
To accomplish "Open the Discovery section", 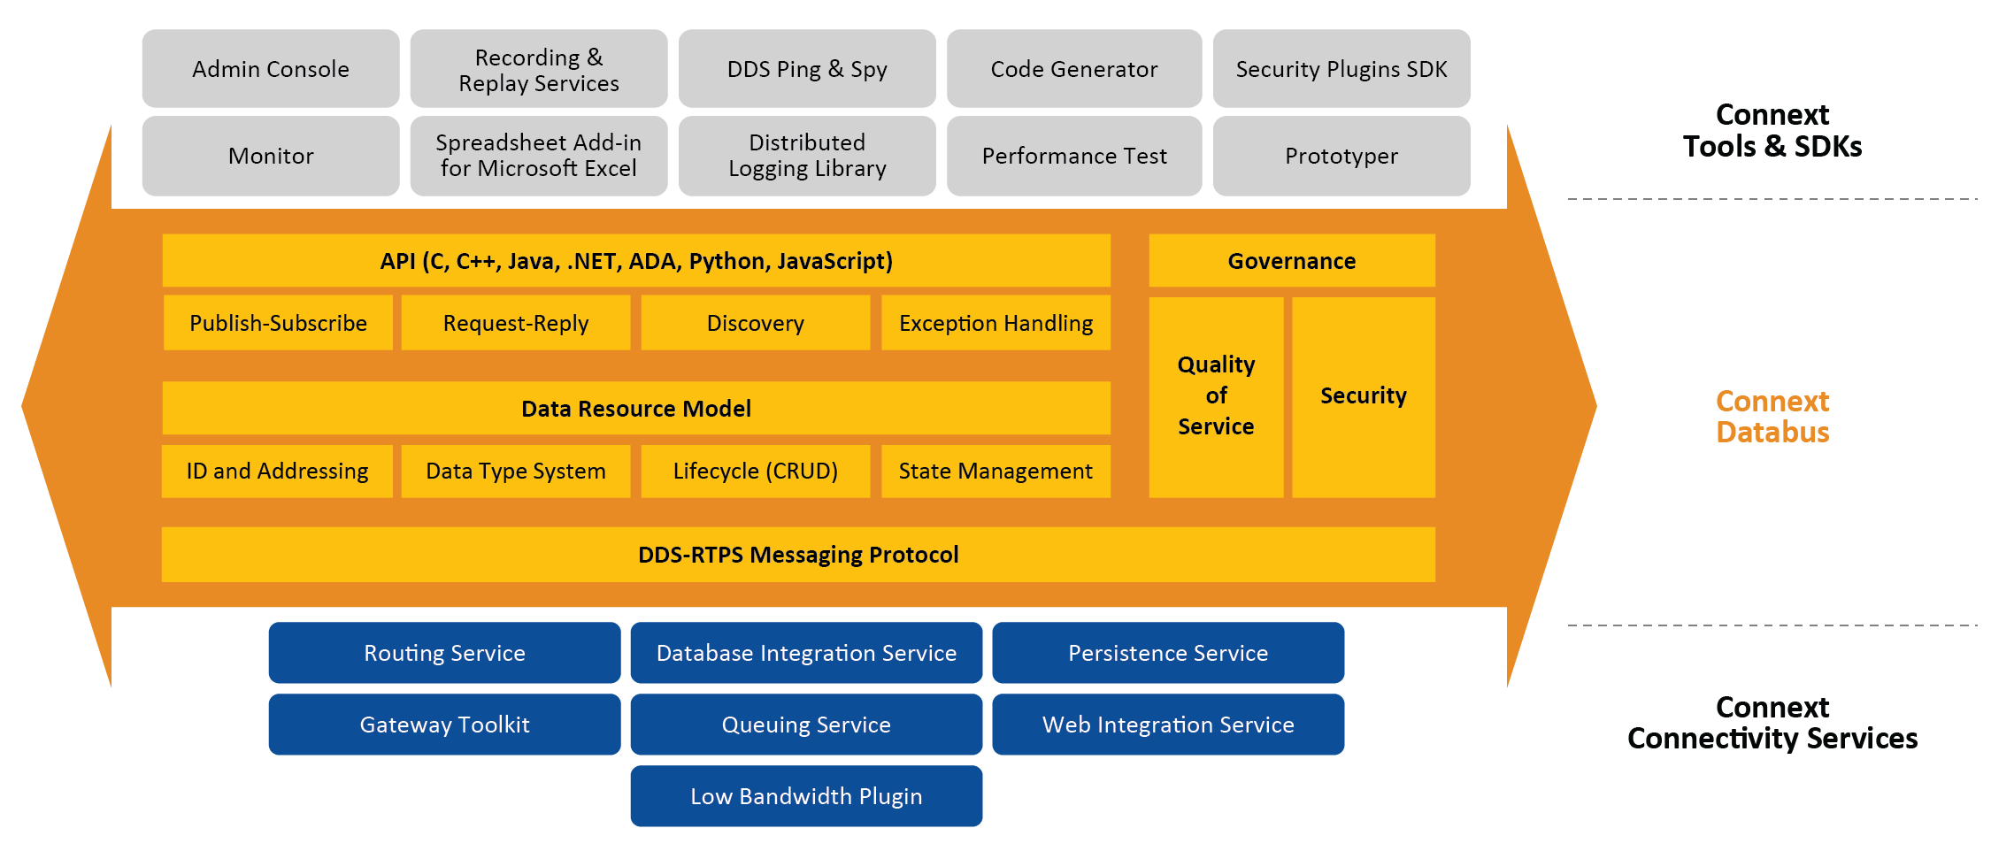I will point(755,323).
